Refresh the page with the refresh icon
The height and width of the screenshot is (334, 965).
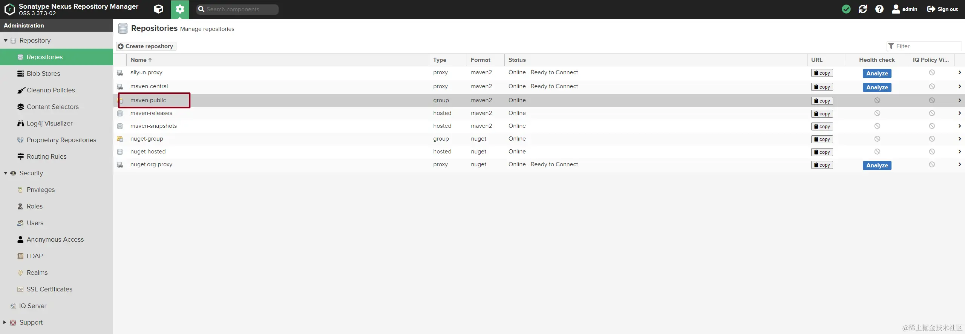(x=863, y=9)
